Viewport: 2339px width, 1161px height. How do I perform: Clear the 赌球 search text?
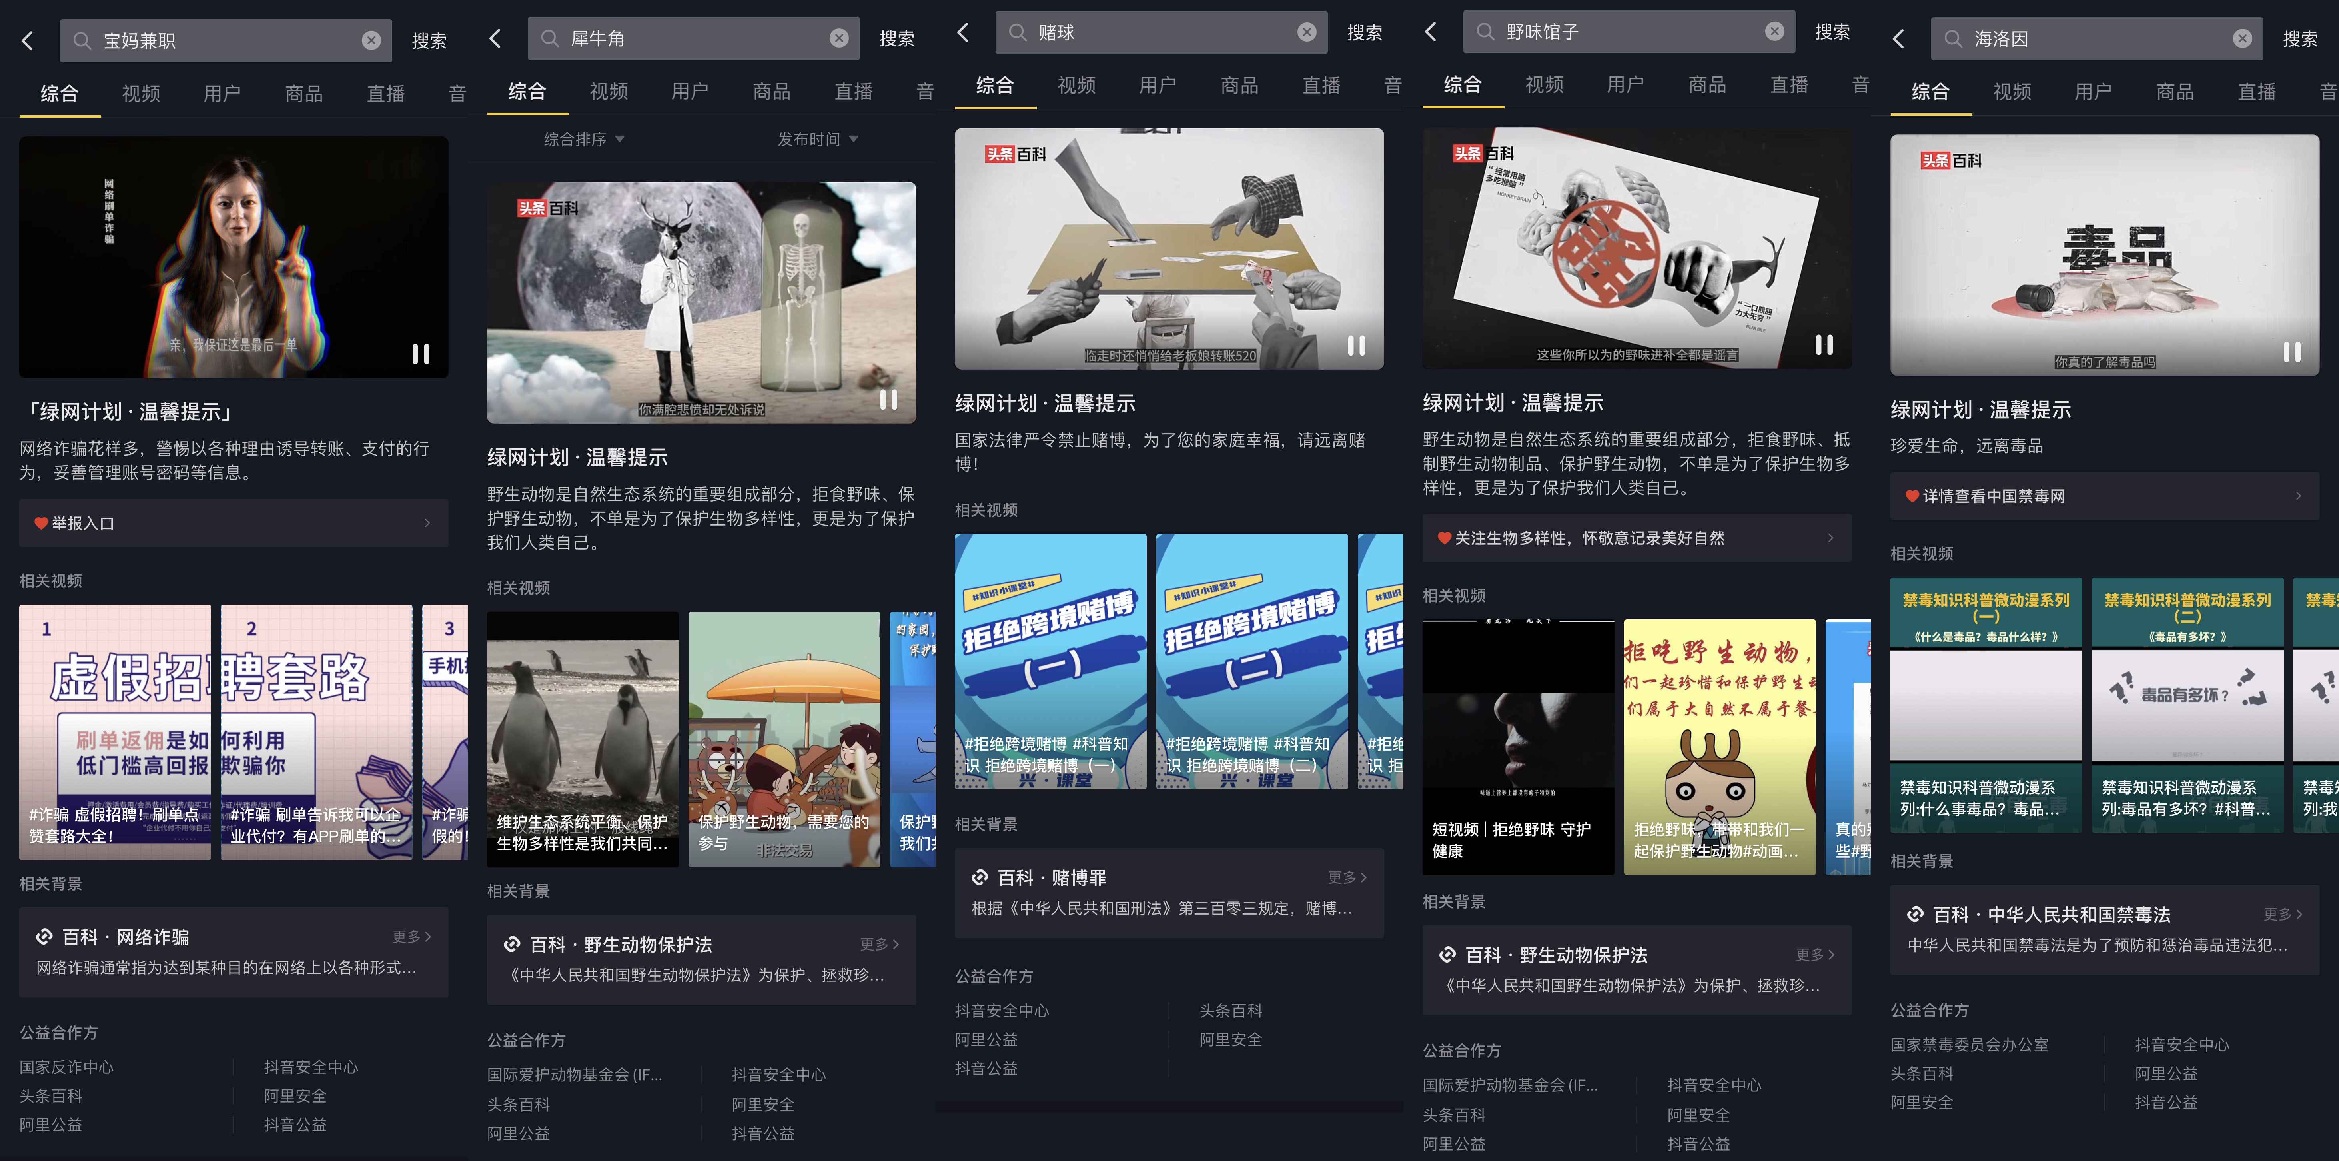click(x=1307, y=33)
